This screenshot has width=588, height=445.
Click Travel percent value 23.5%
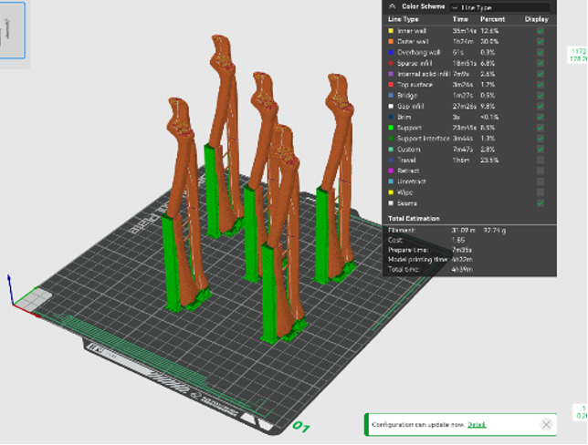(489, 160)
